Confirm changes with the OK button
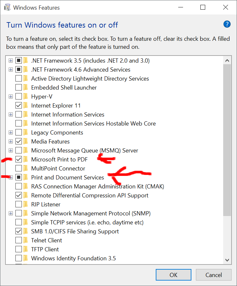 pos(173,275)
